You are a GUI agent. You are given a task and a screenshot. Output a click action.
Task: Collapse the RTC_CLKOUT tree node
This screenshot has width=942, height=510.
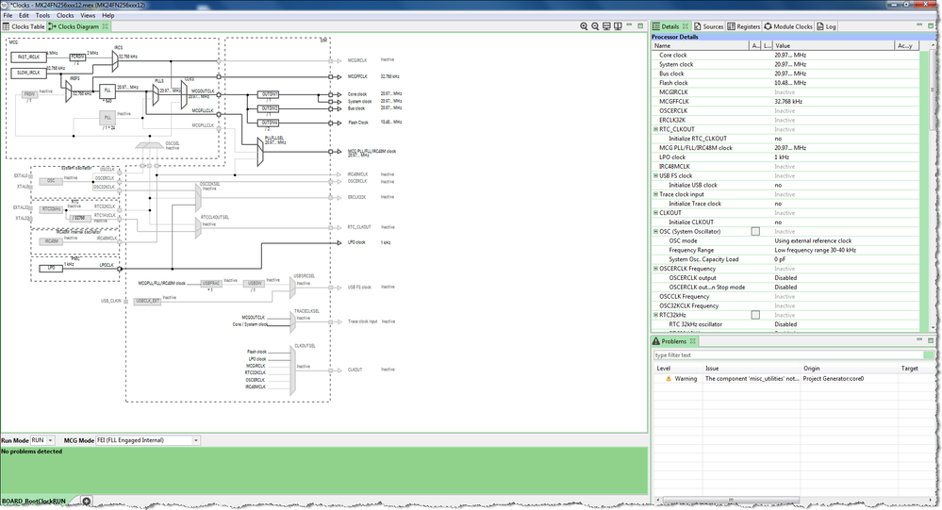[x=655, y=129]
